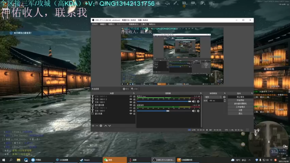Open the Windows Start menu
This screenshot has width=290, height=163.
[x=3, y=160]
